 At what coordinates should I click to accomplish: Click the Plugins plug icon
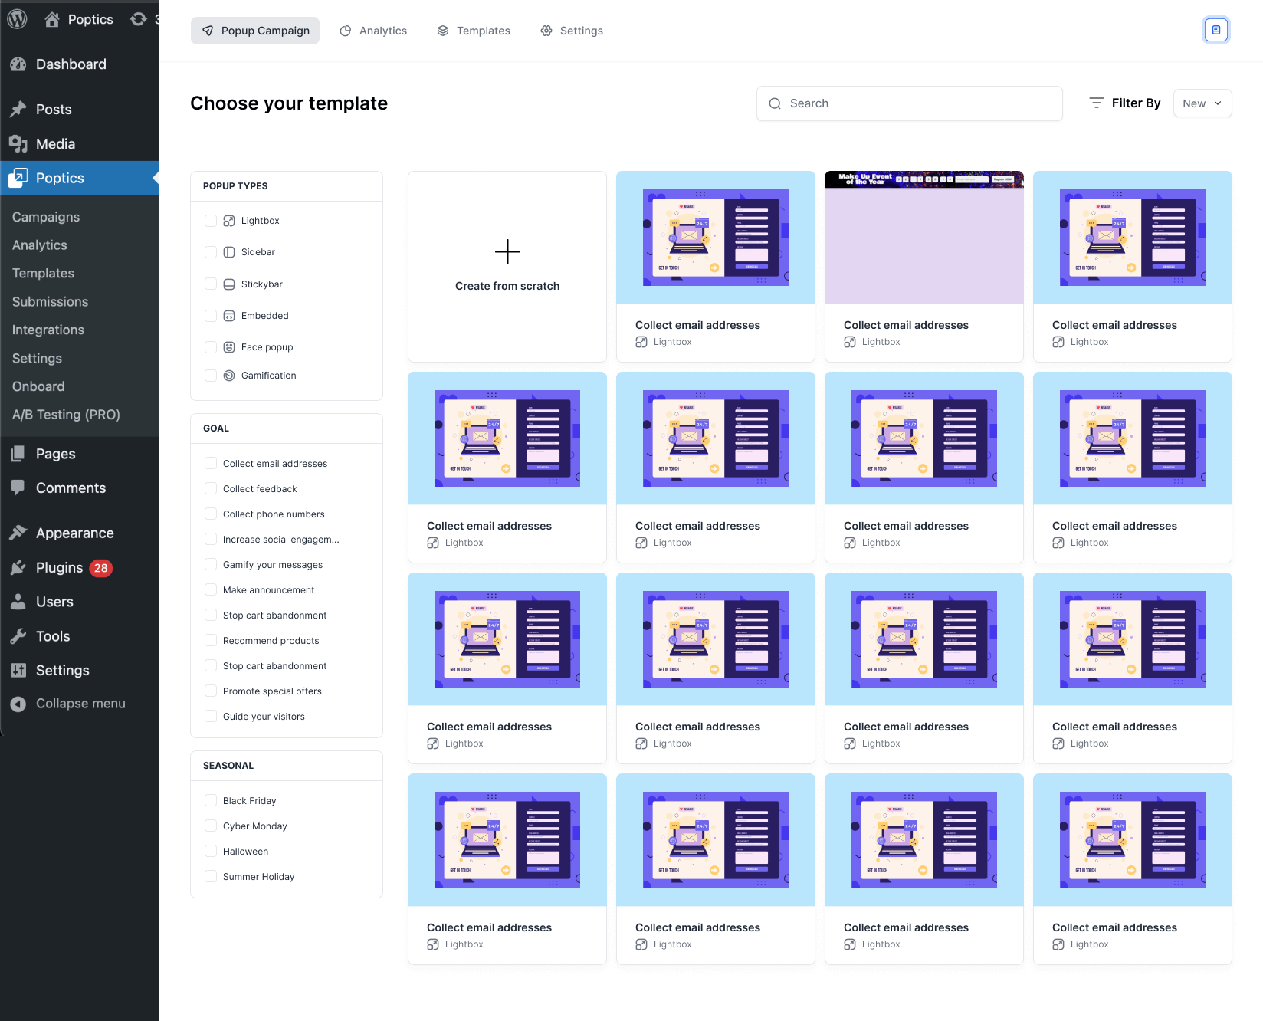click(x=18, y=568)
